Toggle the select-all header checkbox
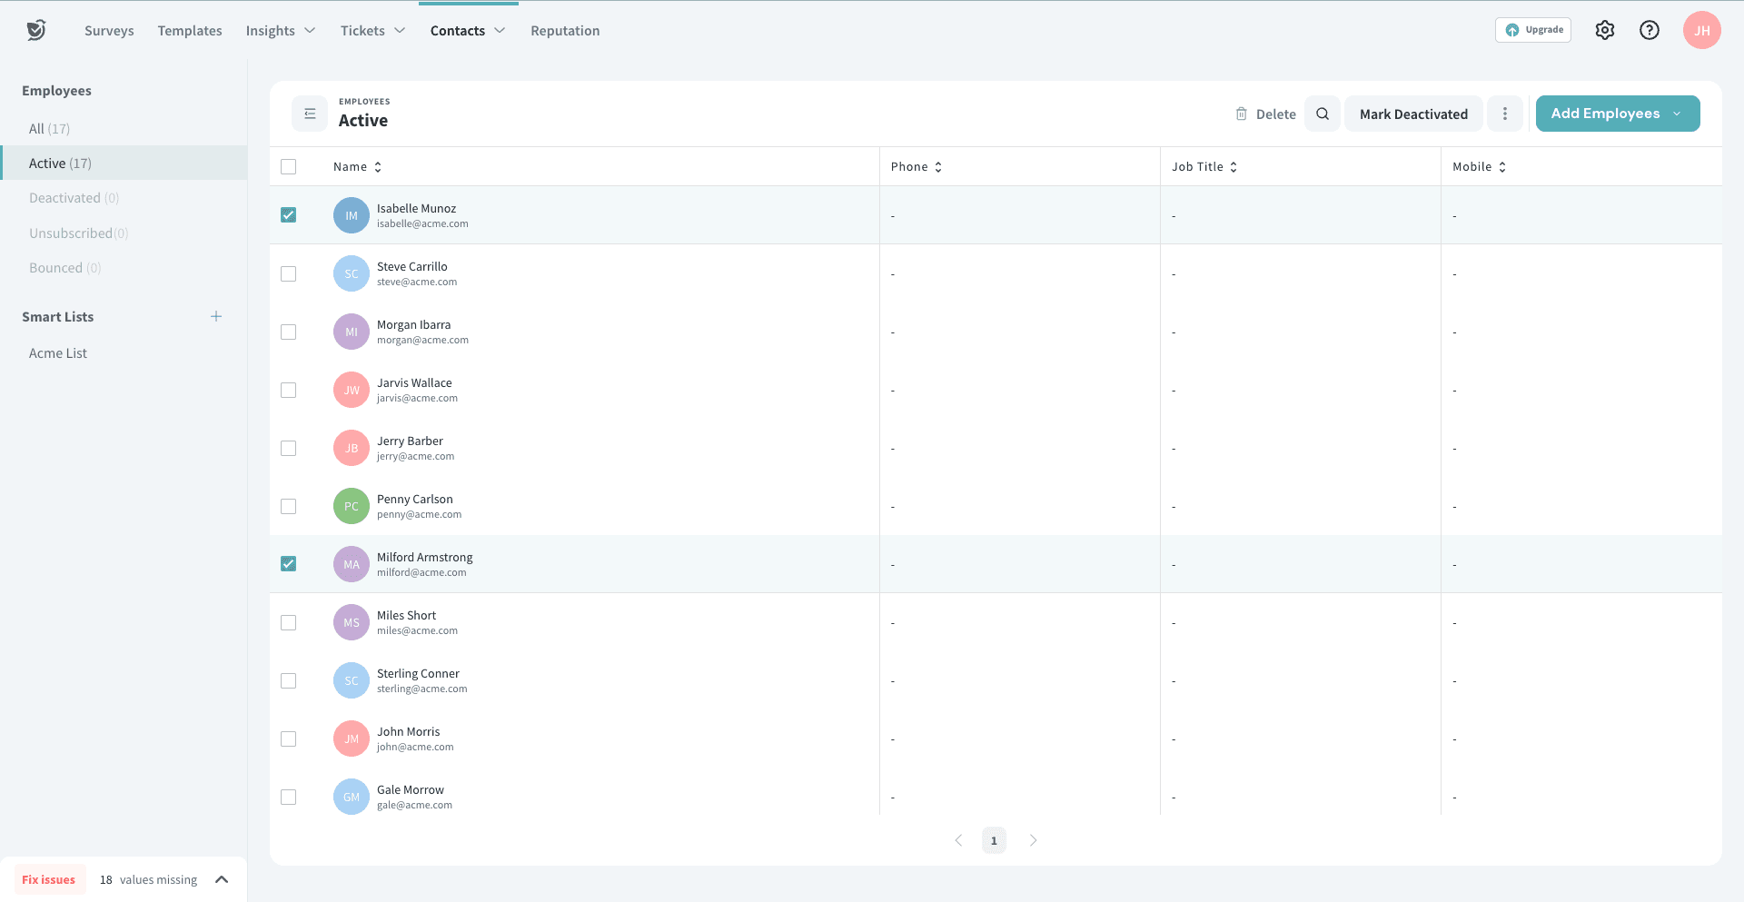Screen dimensions: 1744x902 288,166
